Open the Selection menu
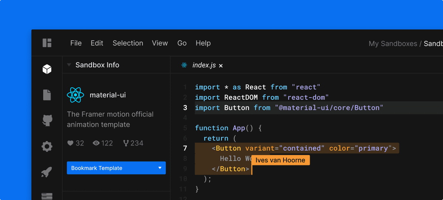This screenshot has height=200, width=443. coord(128,43)
